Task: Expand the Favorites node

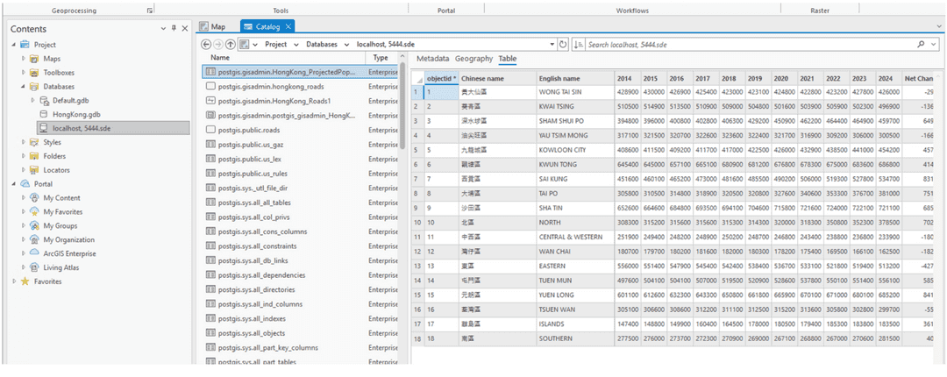Action: 13,281
